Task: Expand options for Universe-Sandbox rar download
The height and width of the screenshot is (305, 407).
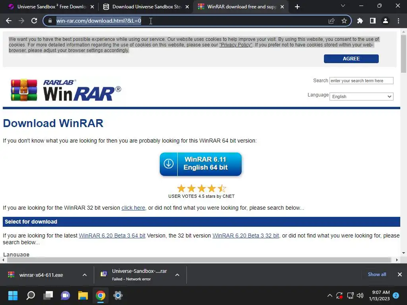Action: point(177,275)
